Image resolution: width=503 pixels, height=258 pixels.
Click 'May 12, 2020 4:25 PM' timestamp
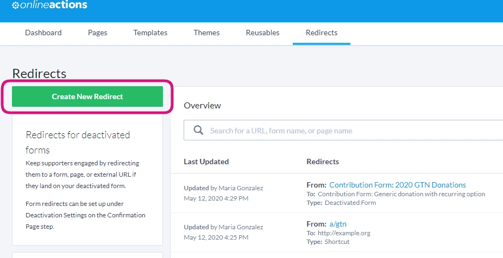tap(216, 237)
